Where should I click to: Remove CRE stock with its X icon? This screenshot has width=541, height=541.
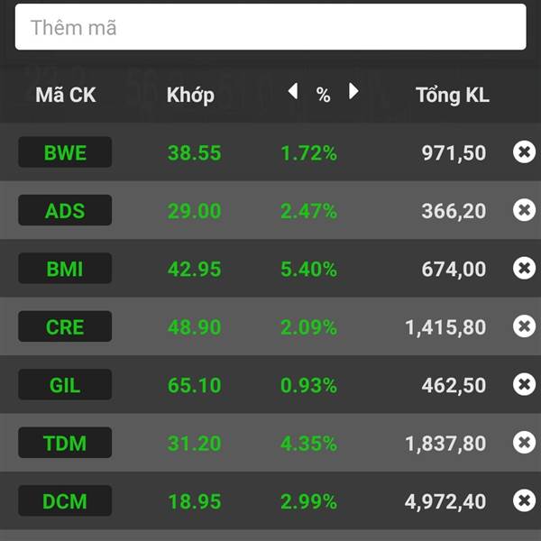point(524,326)
